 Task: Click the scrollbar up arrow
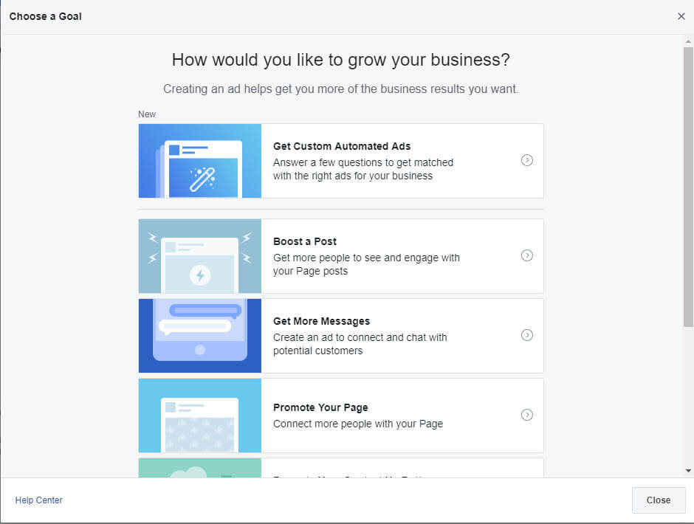688,41
